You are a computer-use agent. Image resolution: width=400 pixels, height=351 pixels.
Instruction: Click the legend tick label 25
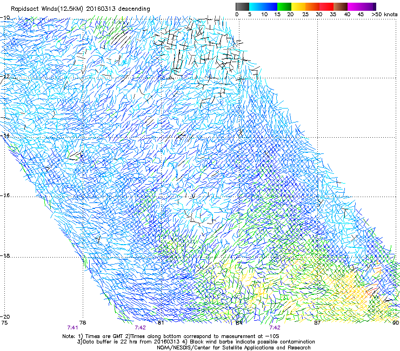click(x=305, y=15)
